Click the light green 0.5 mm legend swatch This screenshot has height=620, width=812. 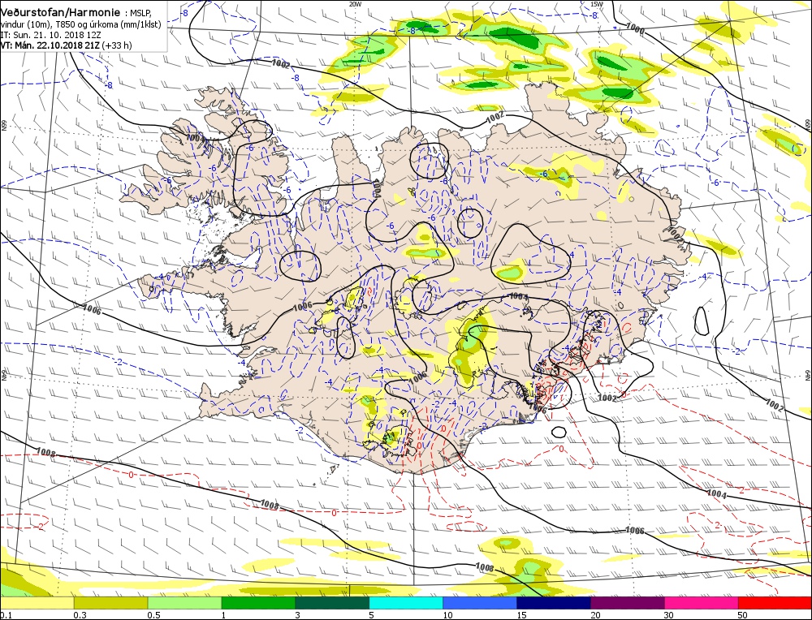point(185,603)
